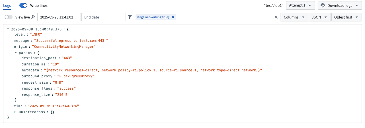
Task: Open the Columns dropdown
Action: point(294,17)
